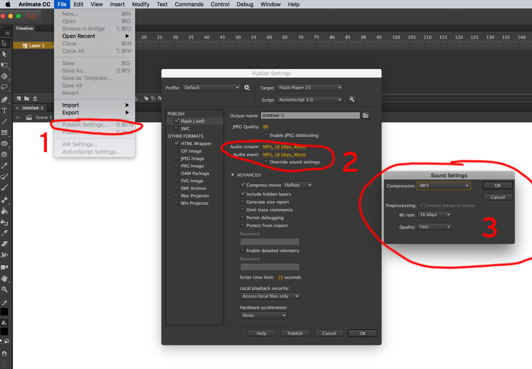532x369 pixels.
Task: Enable Generate size report
Action: tap(242, 202)
